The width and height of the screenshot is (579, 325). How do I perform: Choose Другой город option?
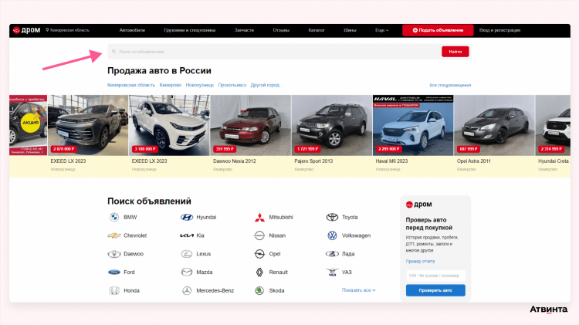click(266, 85)
